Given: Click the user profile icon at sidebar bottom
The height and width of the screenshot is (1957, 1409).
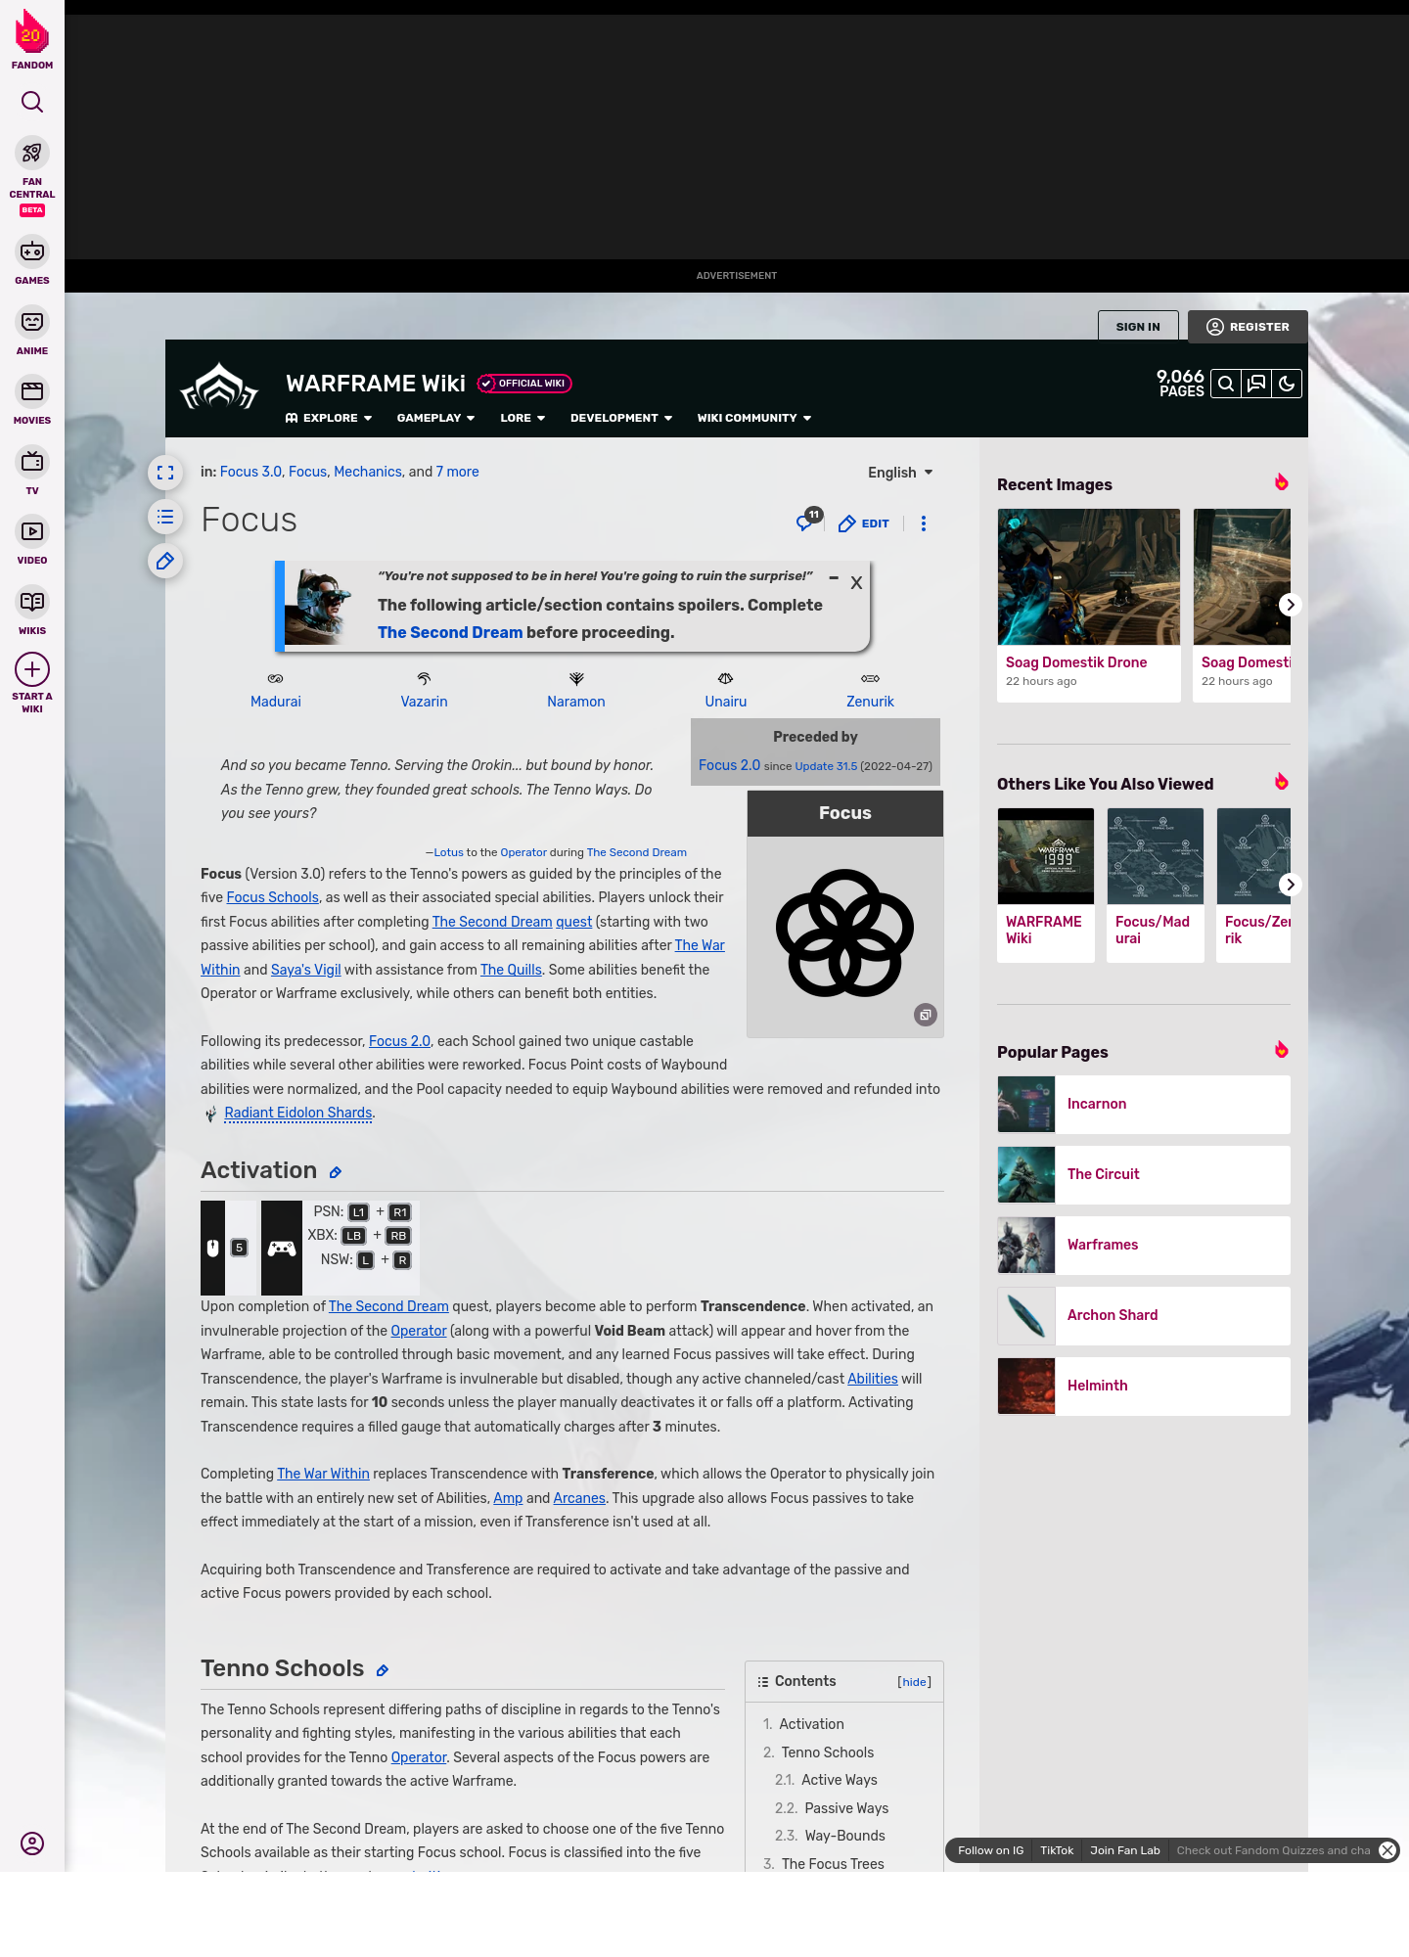Looking at the screenshot, I should 32,1843.
